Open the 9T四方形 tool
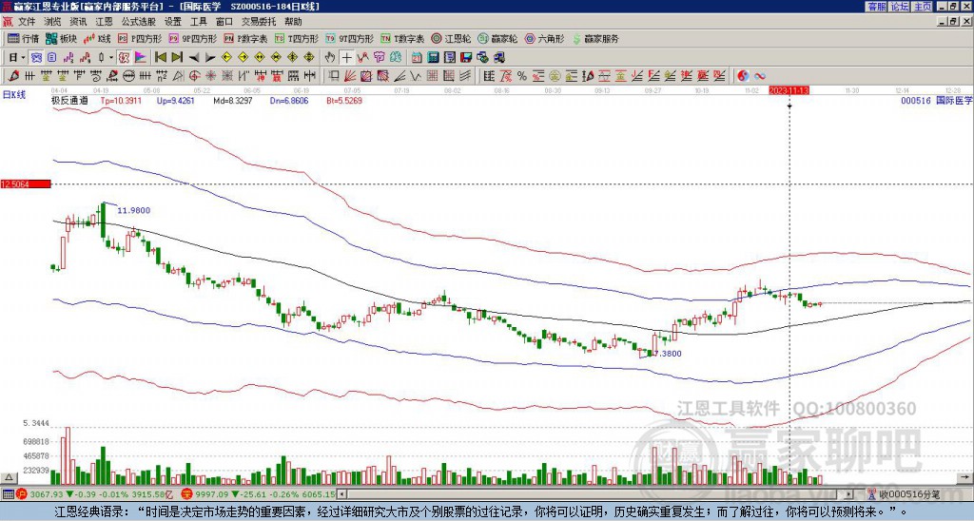Viewport: 974px width, 521px height. coord(350,38)
